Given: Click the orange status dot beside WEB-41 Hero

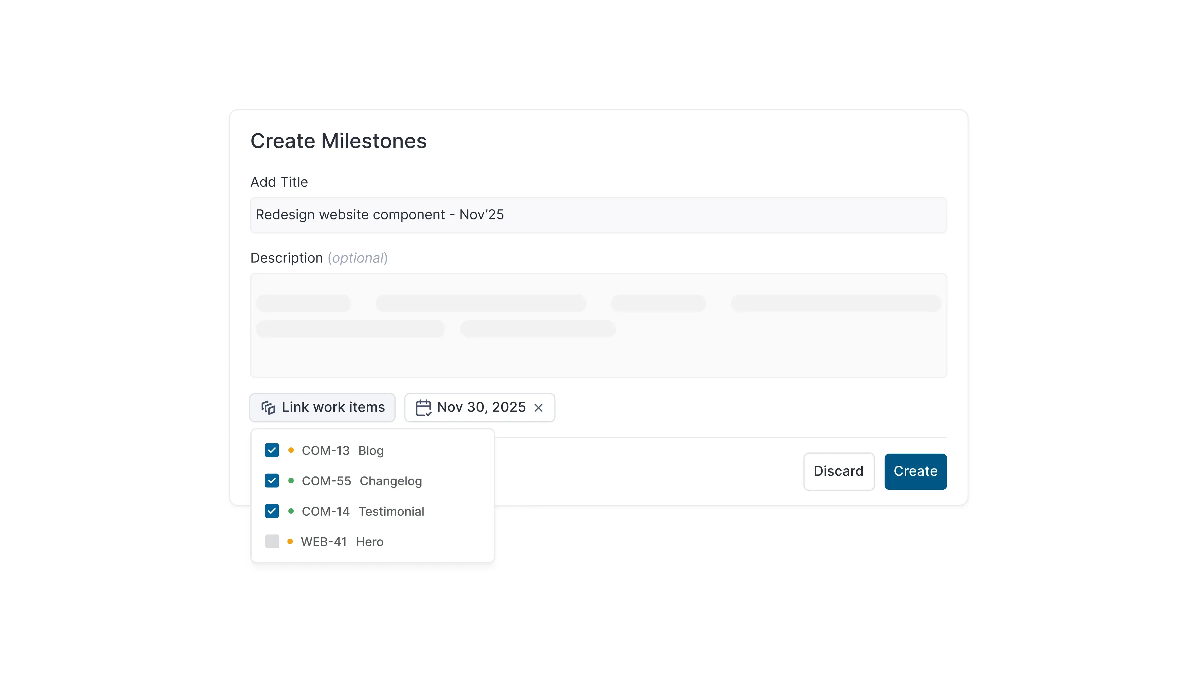Looking at the screenshot, I should [x=291, y=542].
